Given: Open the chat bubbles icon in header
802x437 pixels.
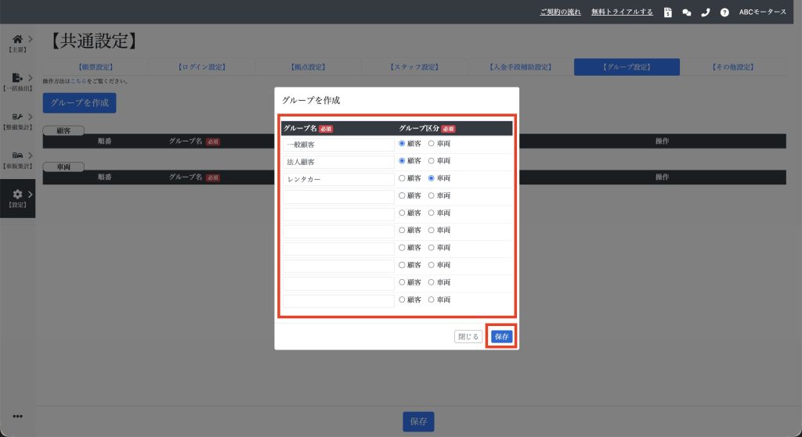Looking at the screenshot, I should pos(686,13).
